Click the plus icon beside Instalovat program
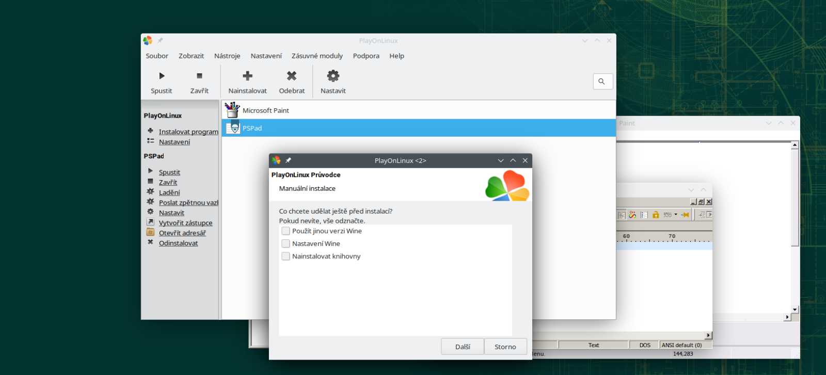 (x=150, y=131)
